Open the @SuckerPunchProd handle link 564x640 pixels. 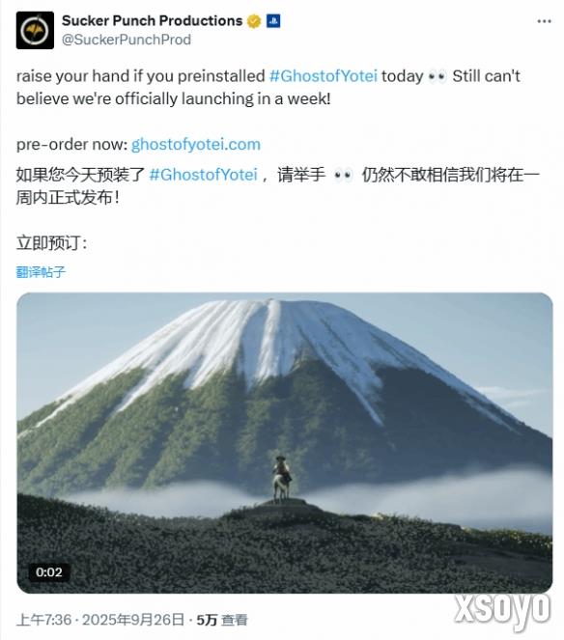127,40
